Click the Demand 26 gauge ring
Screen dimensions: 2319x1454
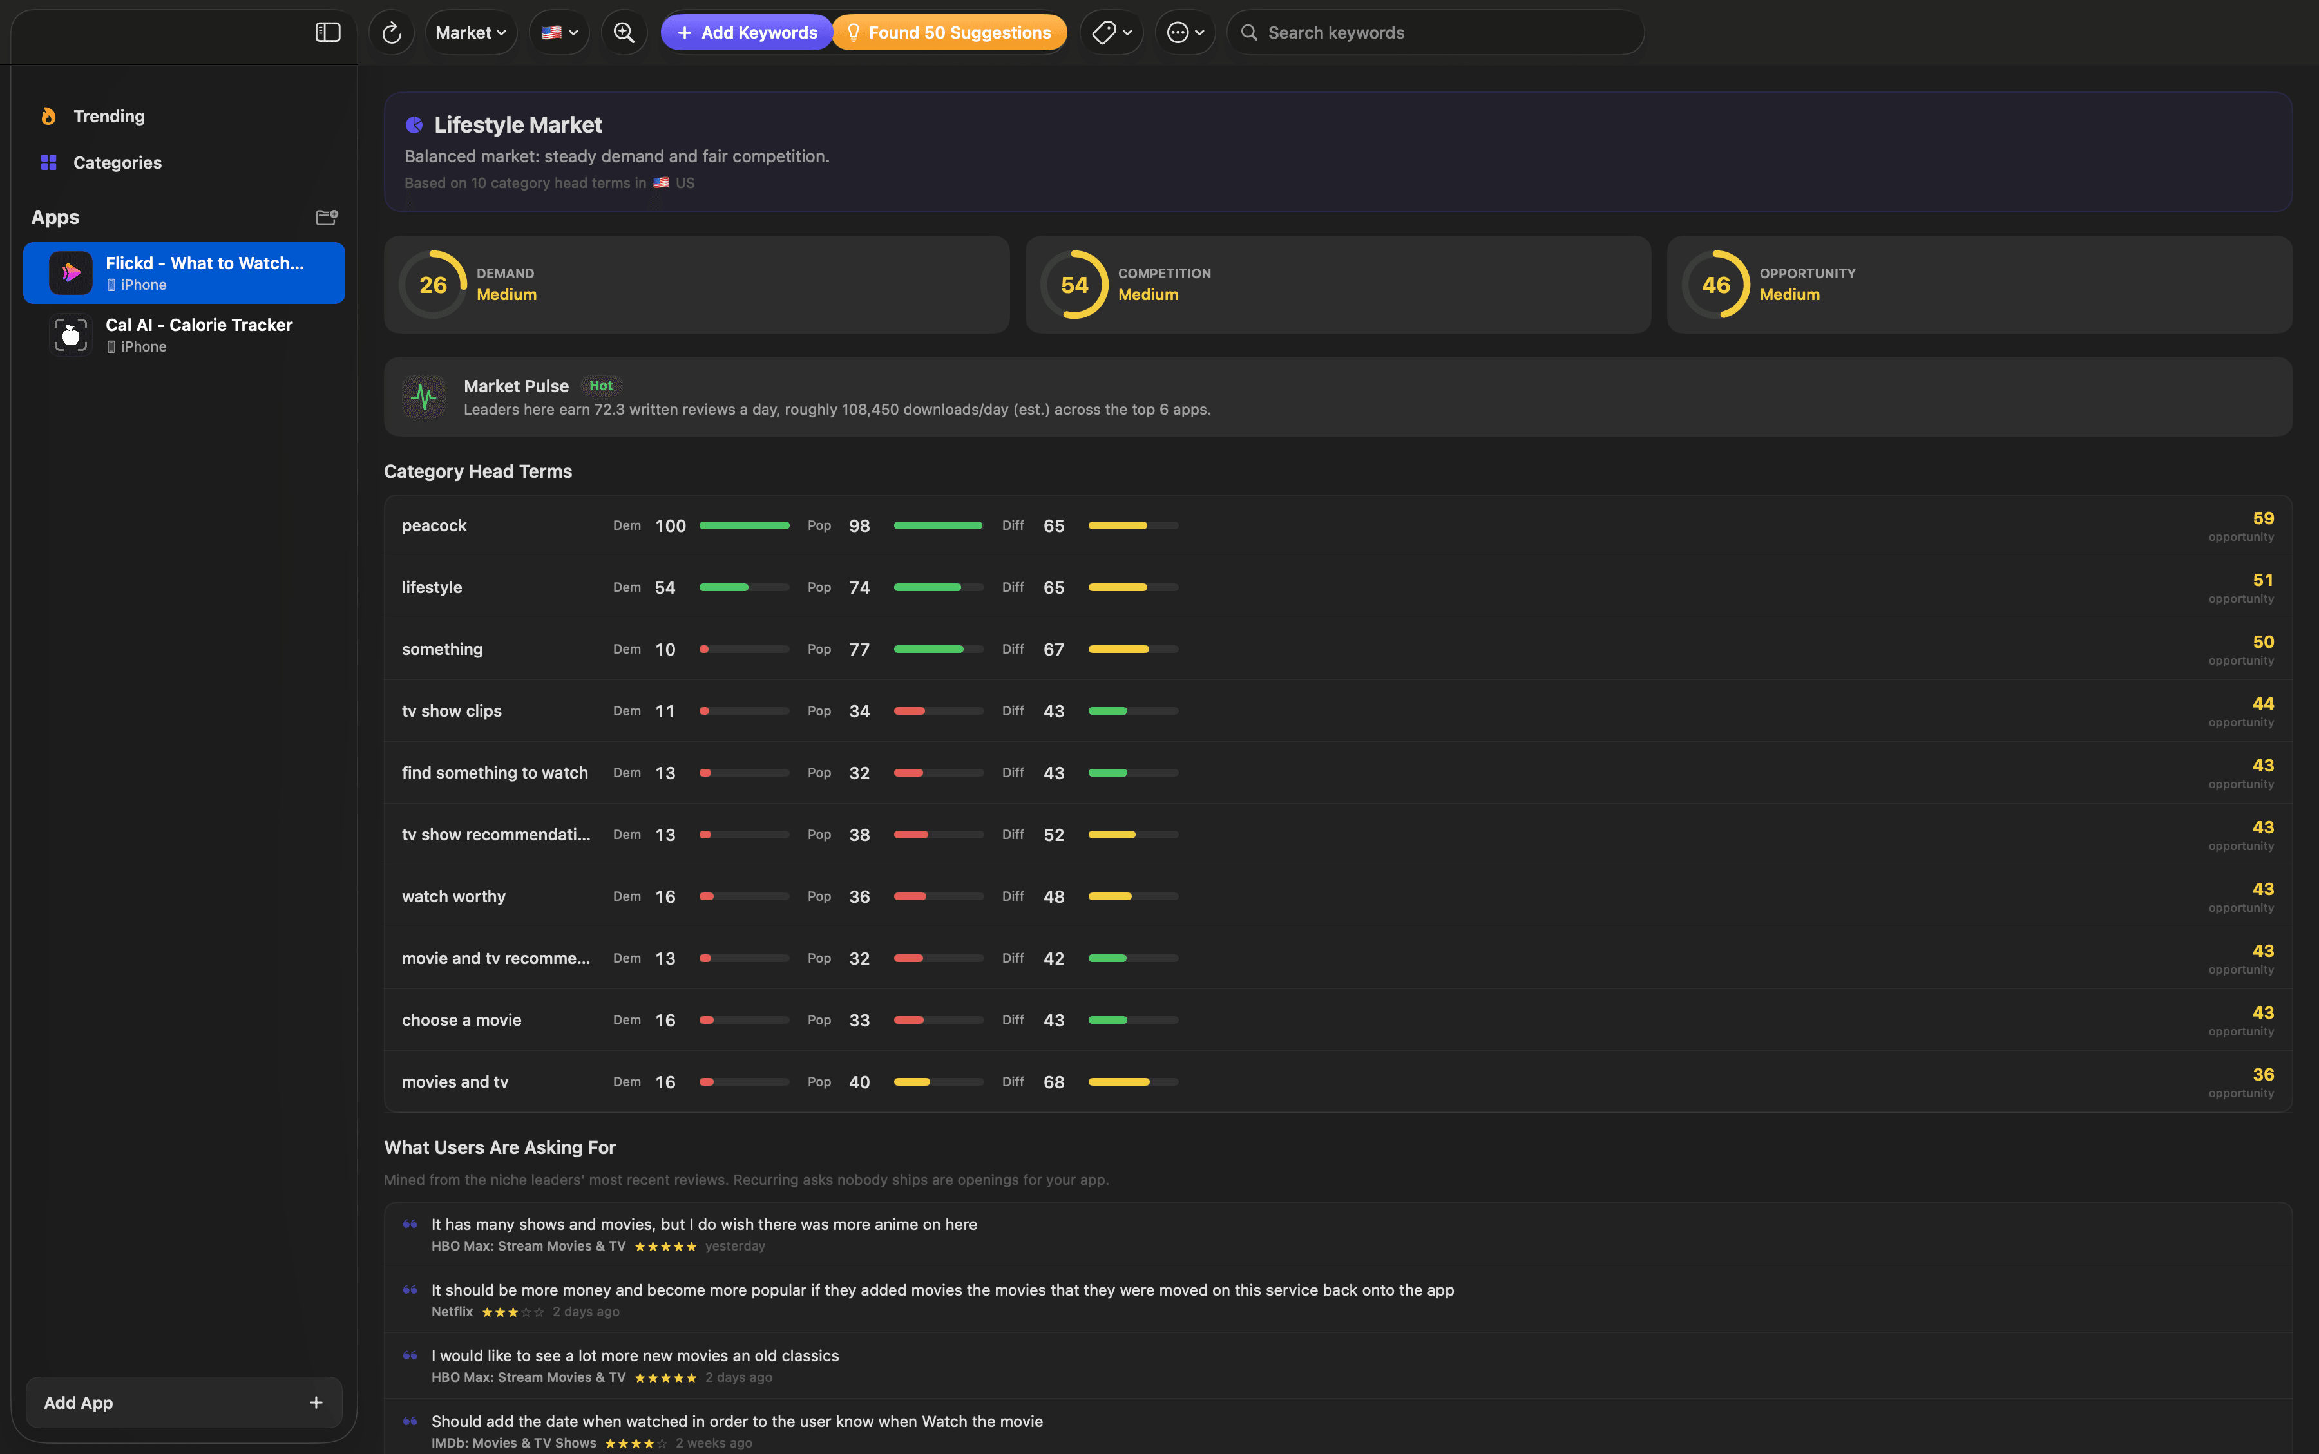(433, 285)
